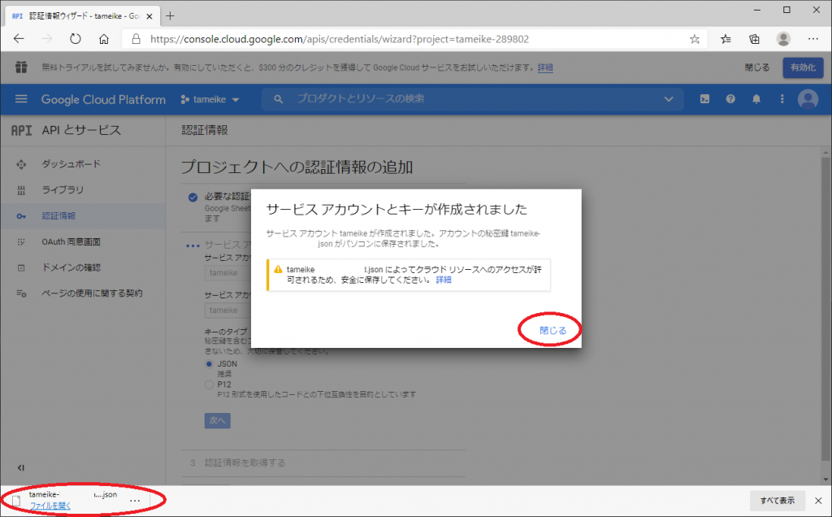Select the JSON key type radio button
Viewport: 832px width, 517px height.
pos(210,364)
